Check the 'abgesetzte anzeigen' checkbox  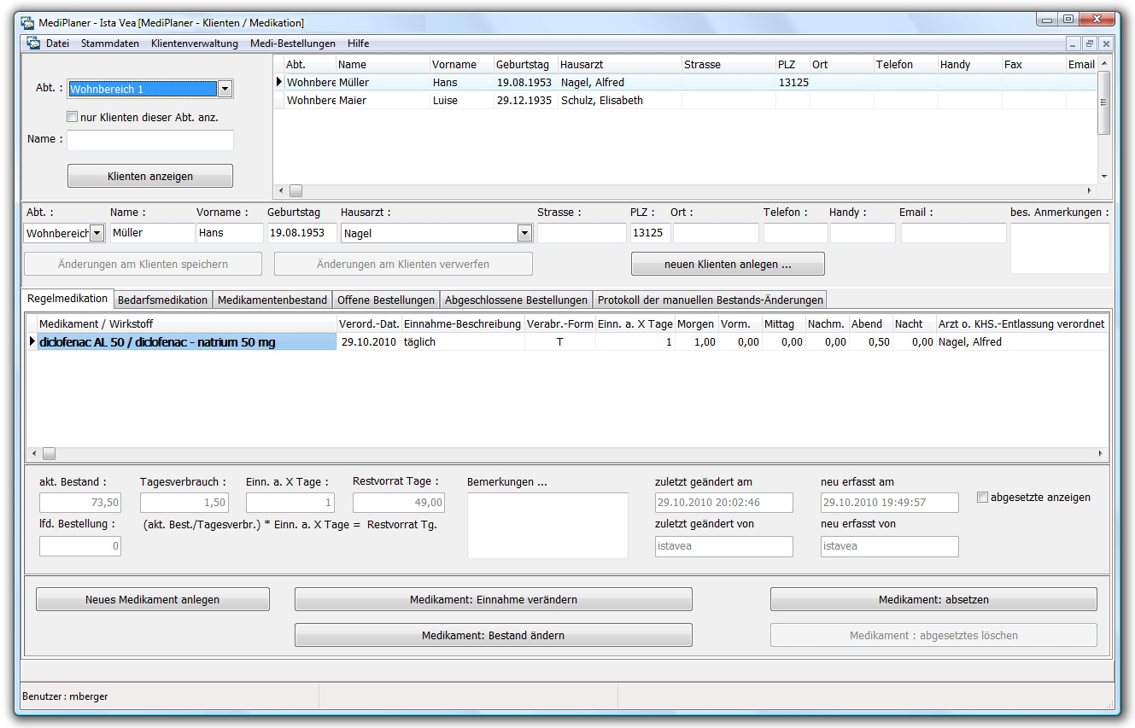982,497
